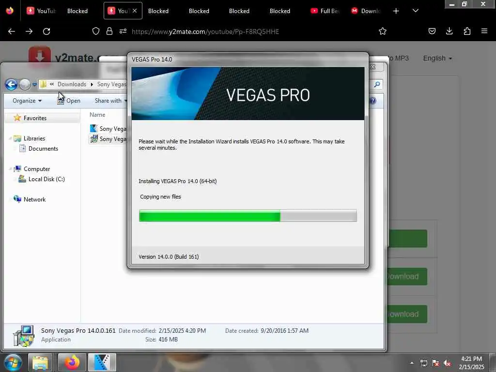Click the Firefox back arrow
The width and height of the screenshot is (496, 372).
(x=12, y=31)
